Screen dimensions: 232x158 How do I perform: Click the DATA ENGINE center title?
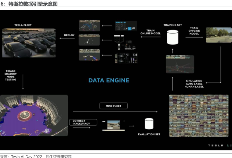[x=109, y=81]
